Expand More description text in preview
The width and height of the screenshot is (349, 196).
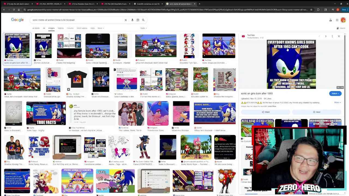(338, 102)
